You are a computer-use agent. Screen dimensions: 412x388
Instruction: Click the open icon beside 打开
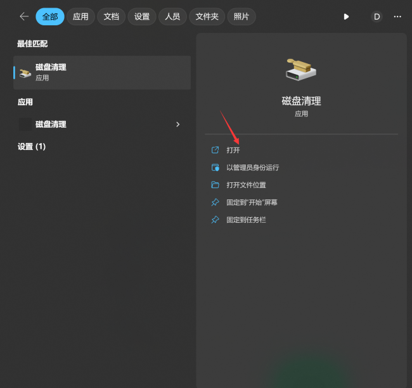click(216, 150)
